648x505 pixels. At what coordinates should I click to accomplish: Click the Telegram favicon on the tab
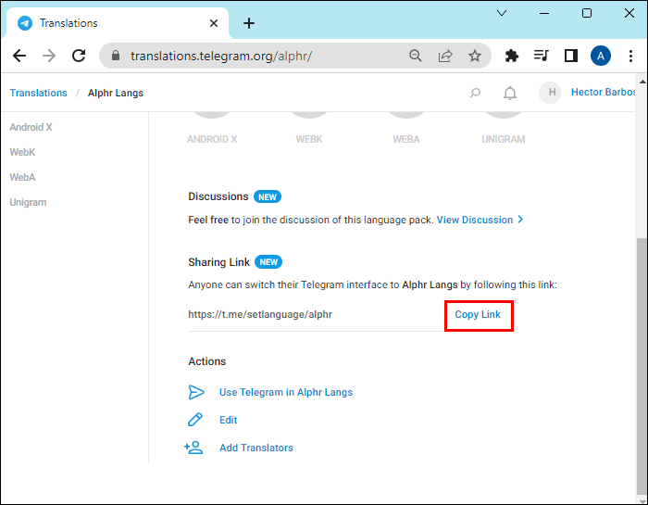(25, 23)
